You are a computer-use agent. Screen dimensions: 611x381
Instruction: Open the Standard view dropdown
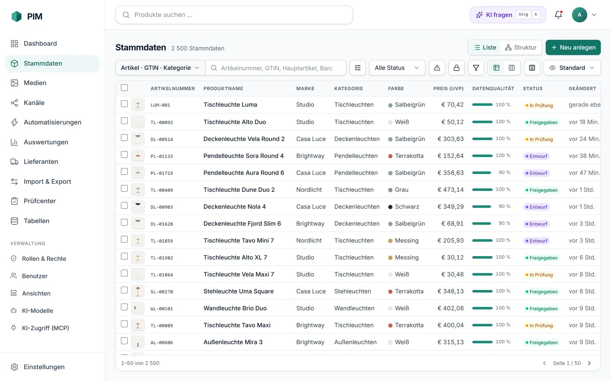click(x=572, y=68)
